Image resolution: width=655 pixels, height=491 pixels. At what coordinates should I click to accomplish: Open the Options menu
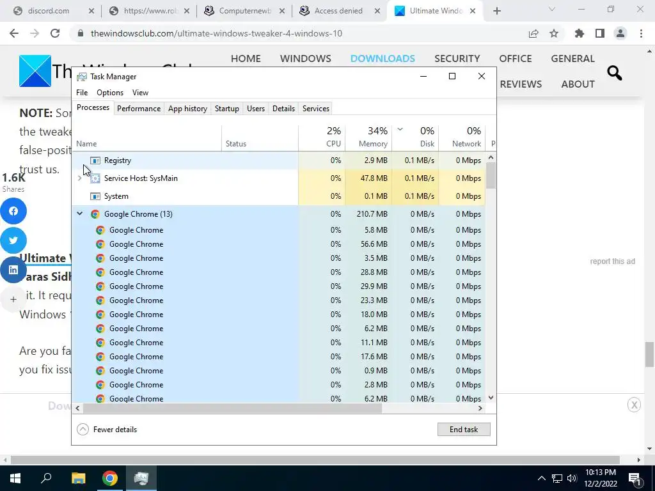pos(110,93)
